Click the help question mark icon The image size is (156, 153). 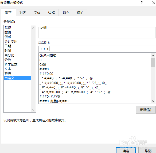click(x=142, y=3)
